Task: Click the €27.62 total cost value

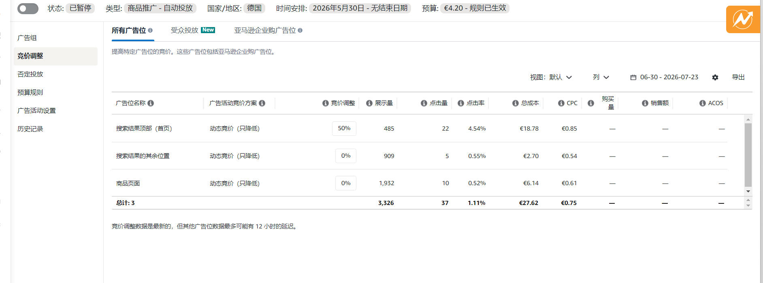Action: (x=529, y=203)
